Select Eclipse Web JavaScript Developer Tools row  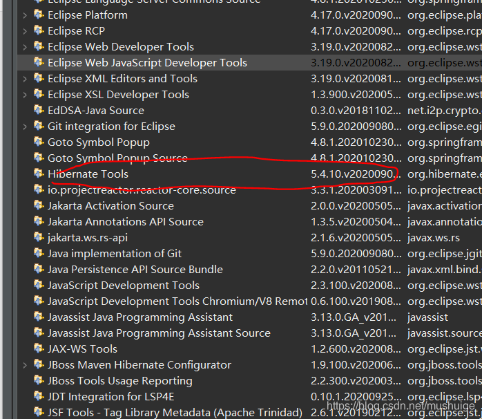[249, 63]
